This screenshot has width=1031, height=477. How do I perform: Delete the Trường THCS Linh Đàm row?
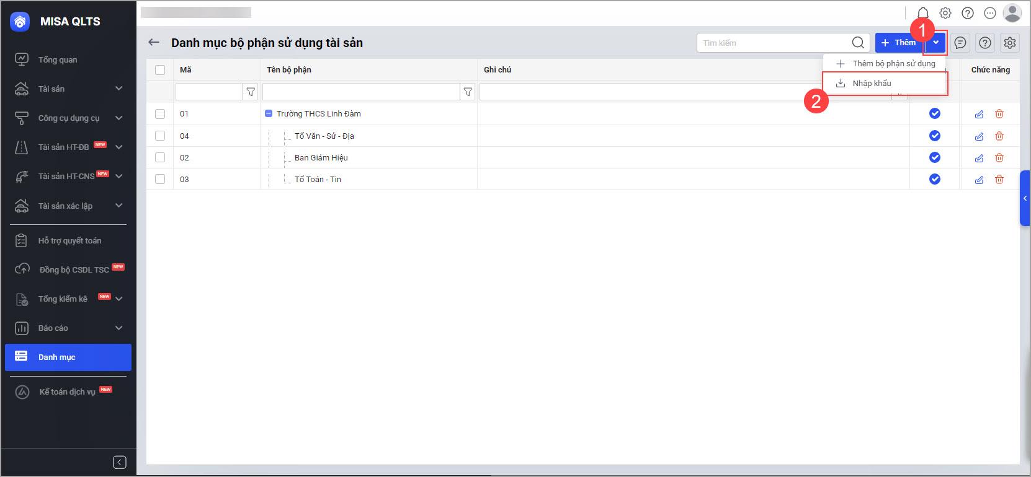point(999,114)
